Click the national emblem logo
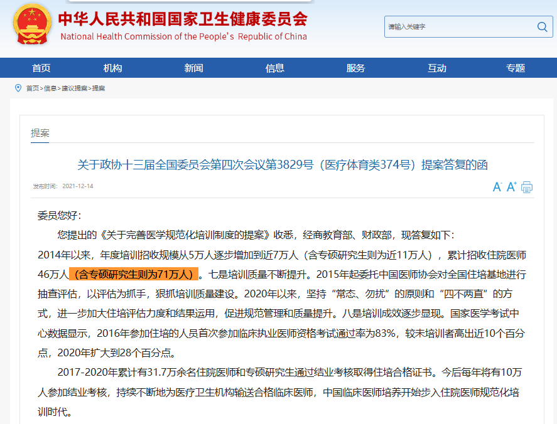557x424 pixels. tap(30, 26)
